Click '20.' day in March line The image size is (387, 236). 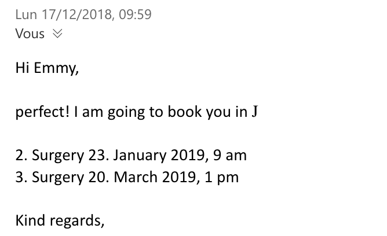coord(98,177)
